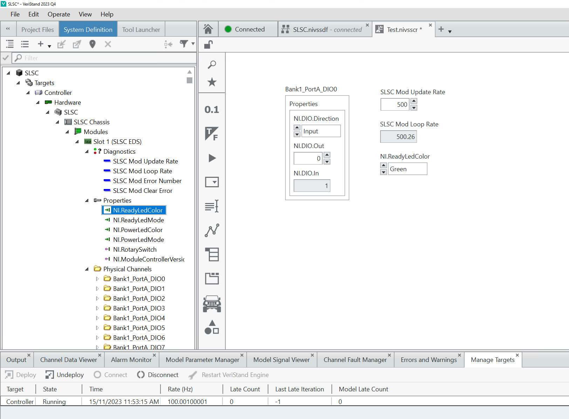The image size is (569, 419).
Task: Open the jeep model palette icon
Action: 212,303
